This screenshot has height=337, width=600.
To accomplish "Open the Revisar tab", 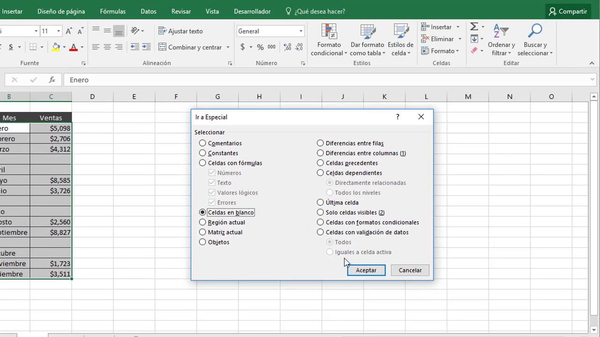I will pyautogui.click(x=180, y=11).
